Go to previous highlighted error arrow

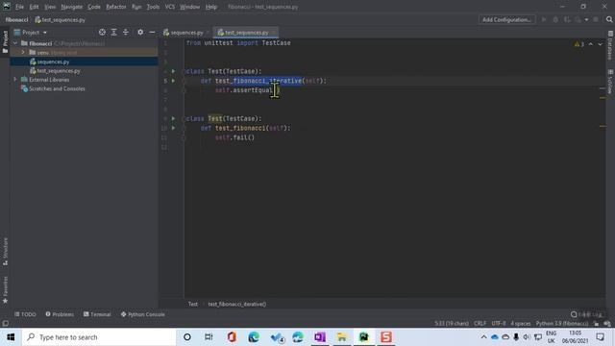(591, 44)
